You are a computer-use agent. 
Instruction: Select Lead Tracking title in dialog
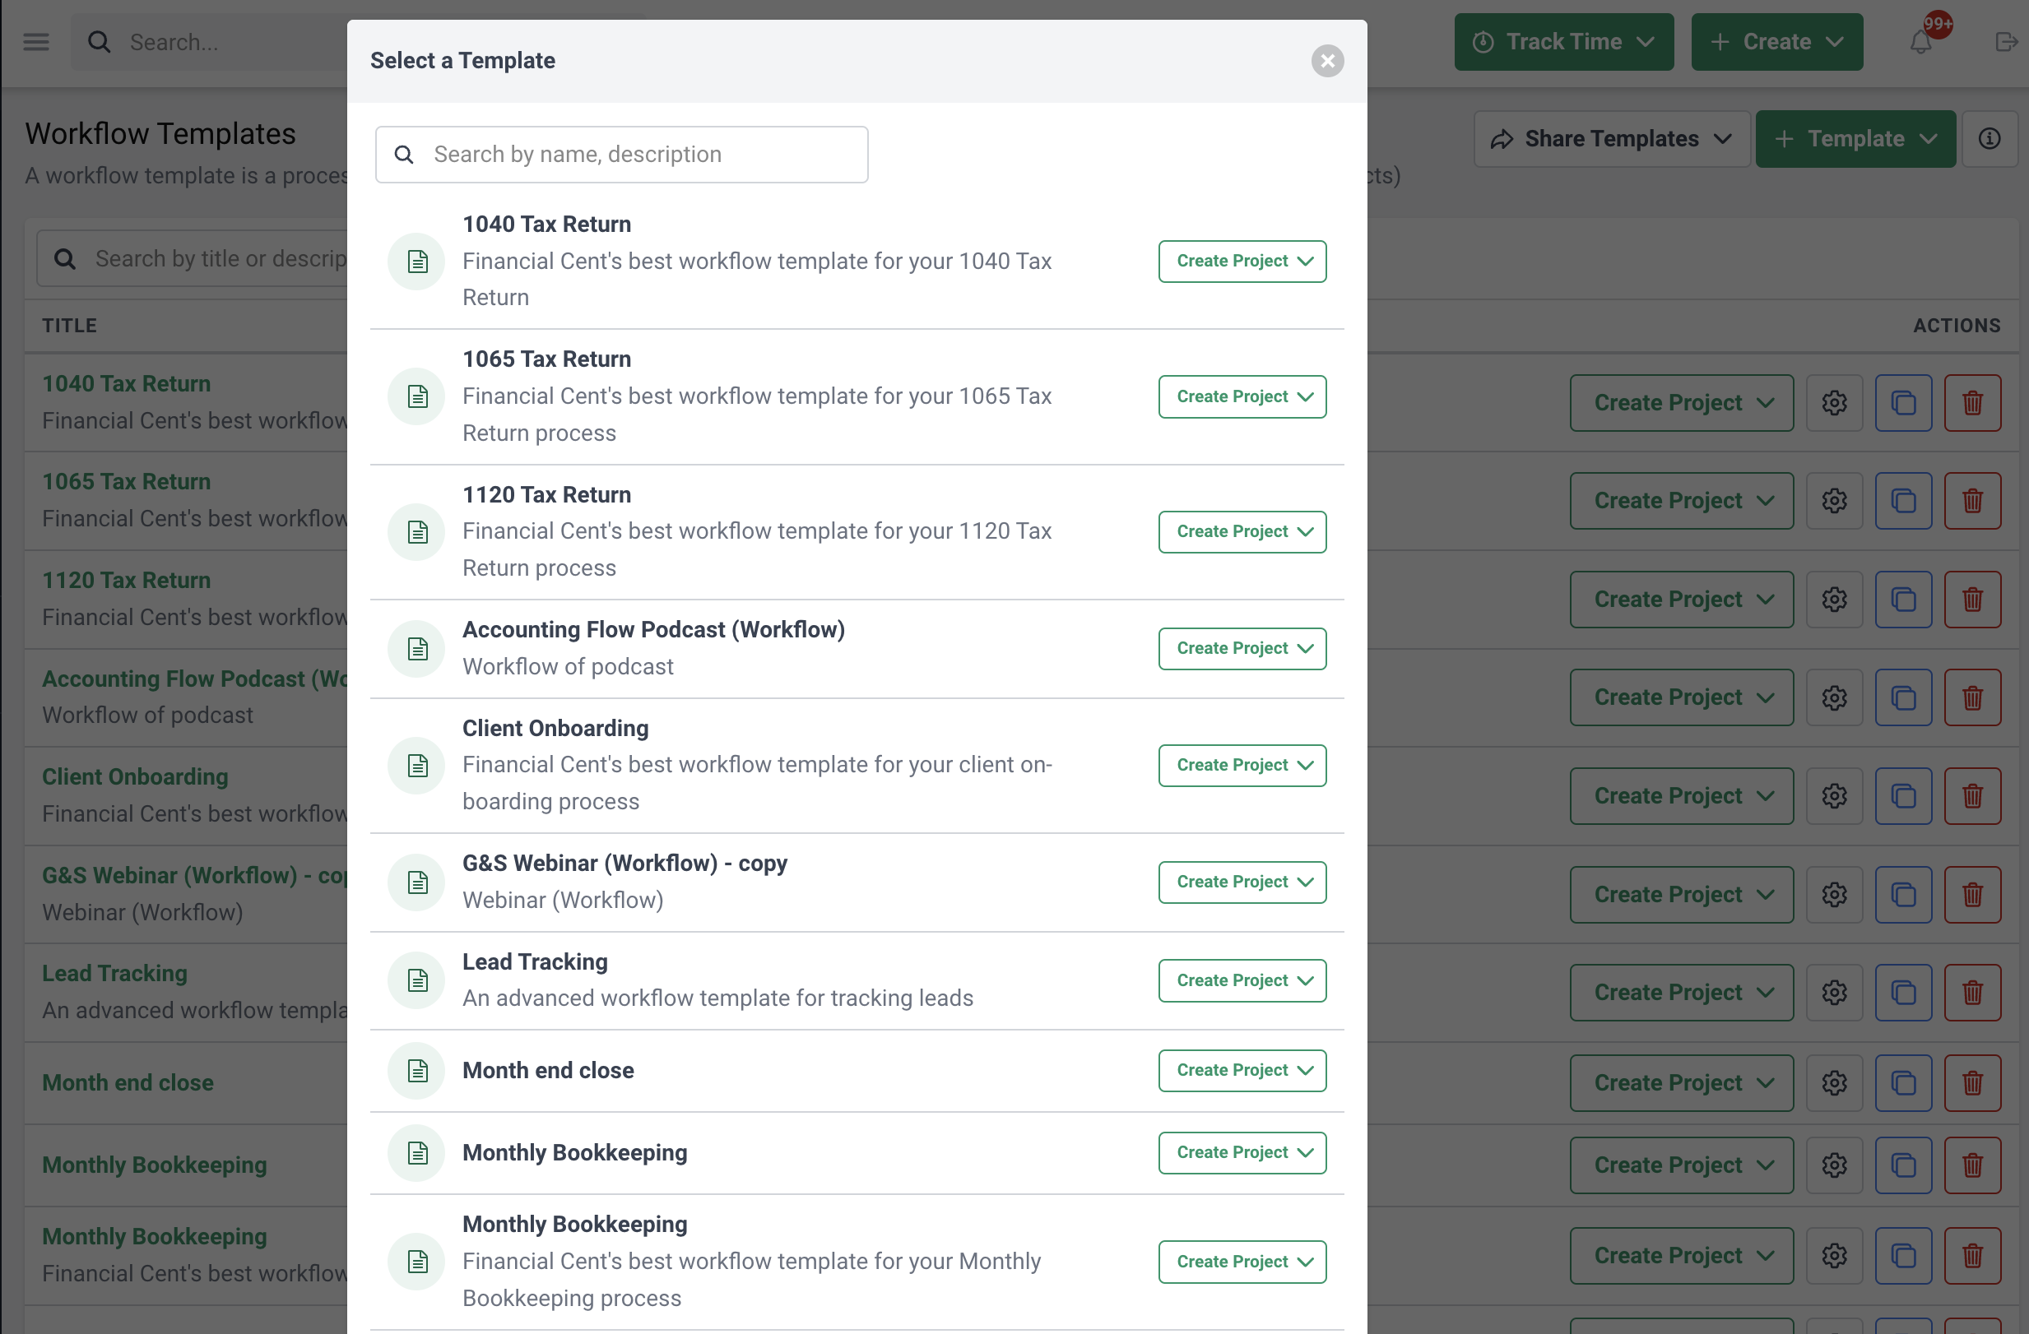click(535, 962)
